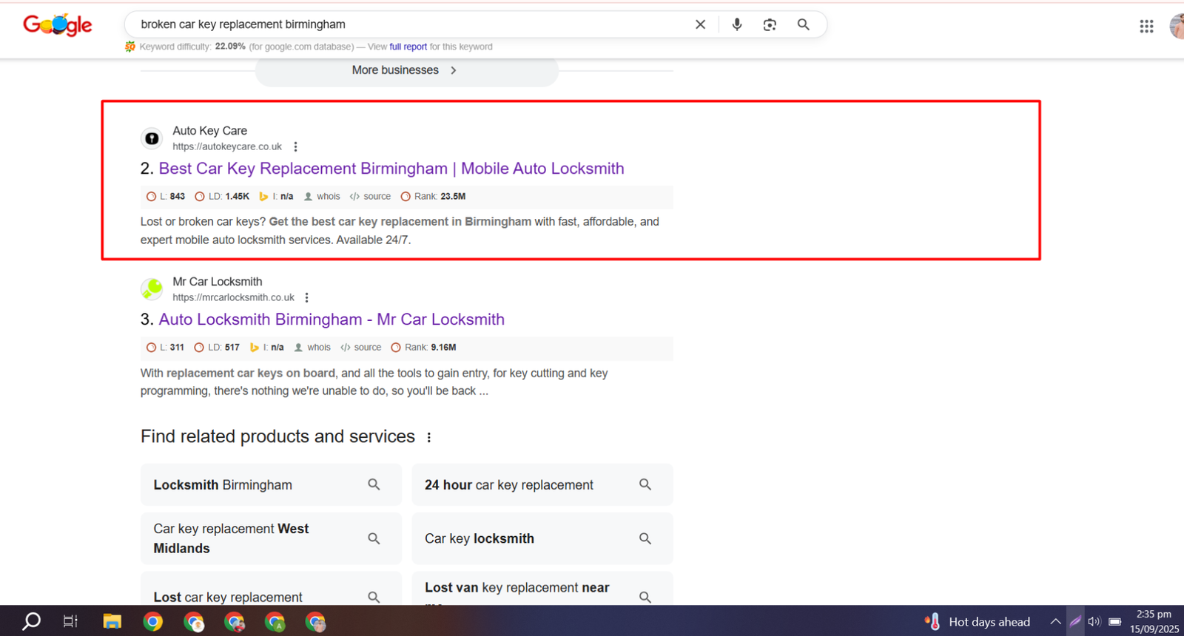The image size is (1184, 636).
Task: Expand More businesses listing
Action: pyautogui.click(x=406, y=70)
